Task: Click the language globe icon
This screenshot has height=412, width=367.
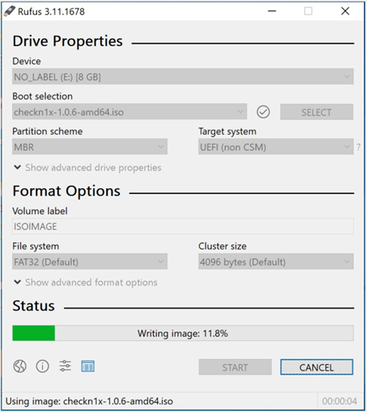Action: 20,367
